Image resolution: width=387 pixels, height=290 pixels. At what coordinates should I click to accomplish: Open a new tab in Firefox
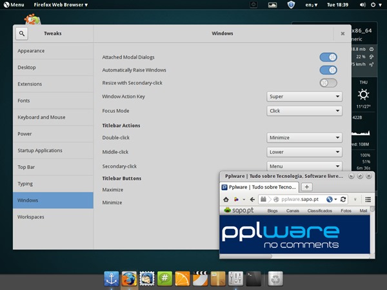306,187
